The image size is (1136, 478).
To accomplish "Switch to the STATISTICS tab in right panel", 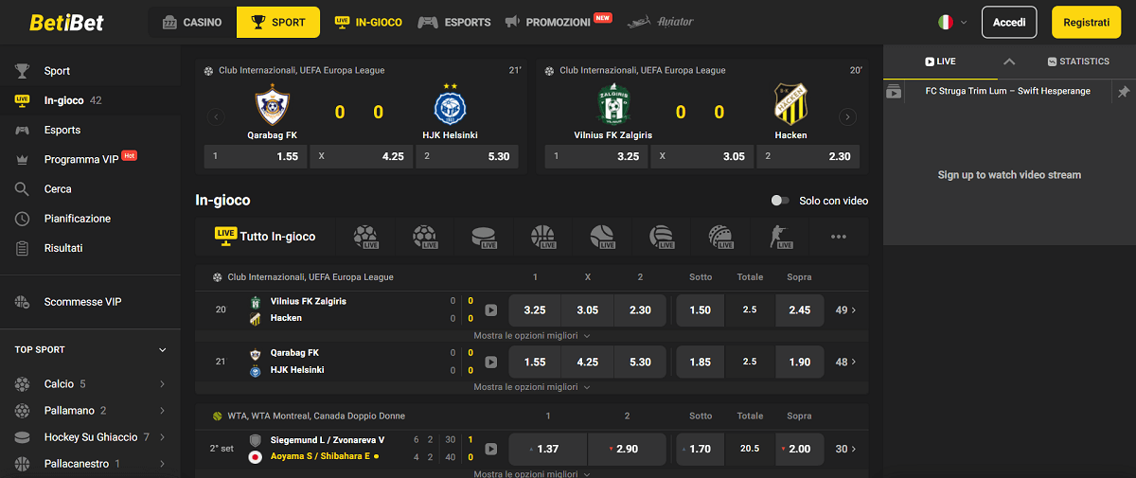I will tap(1078, 62).
